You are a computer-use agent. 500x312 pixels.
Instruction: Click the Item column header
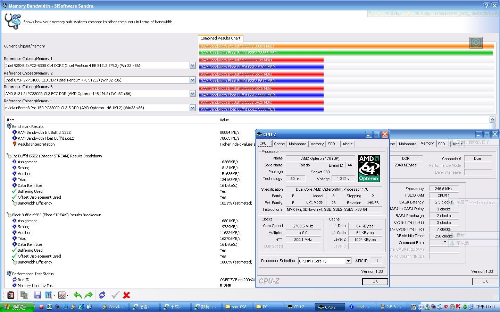(x=111, y=120)
